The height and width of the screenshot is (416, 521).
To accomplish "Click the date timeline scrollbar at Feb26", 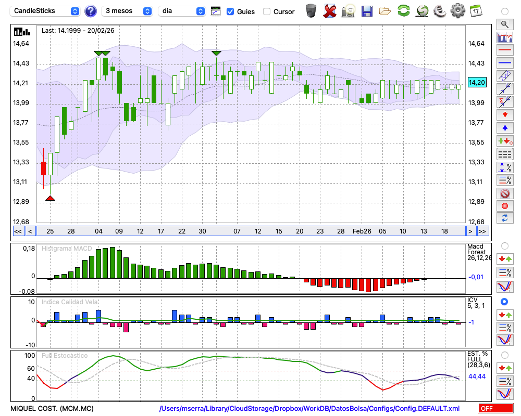I will point(362,231).
